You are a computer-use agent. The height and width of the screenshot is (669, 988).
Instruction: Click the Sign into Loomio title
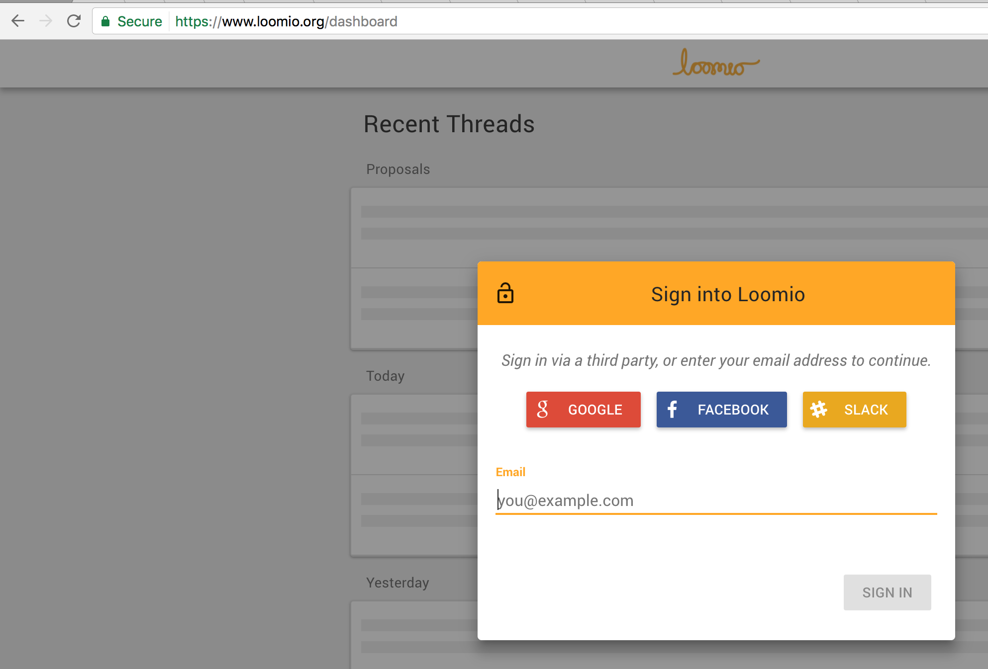727,294
